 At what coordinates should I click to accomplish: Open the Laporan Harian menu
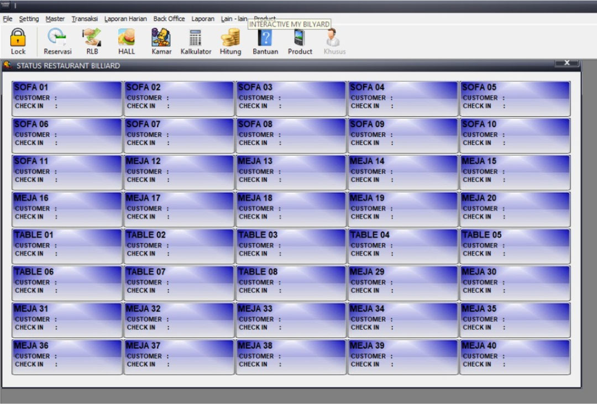point(125,19)
